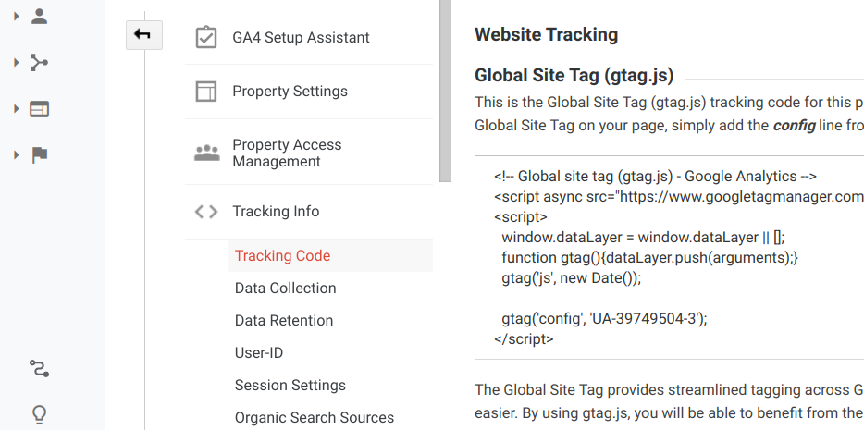Viewport: 864px width, 430px height.
Task: Open the User-ID settings link
Action: tap(259, 353)
